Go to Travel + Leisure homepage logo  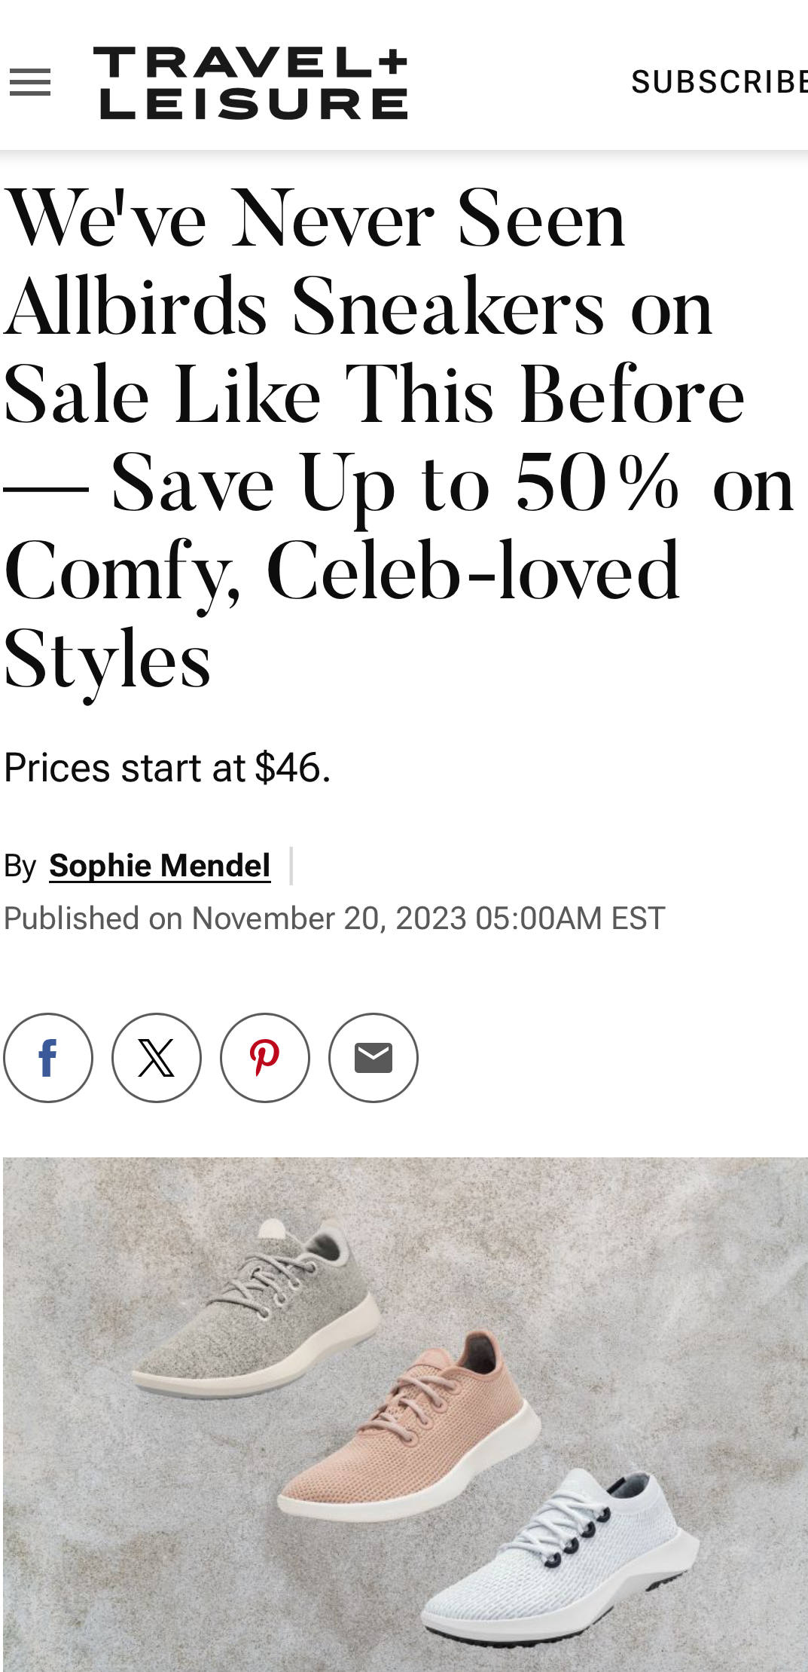251,83
